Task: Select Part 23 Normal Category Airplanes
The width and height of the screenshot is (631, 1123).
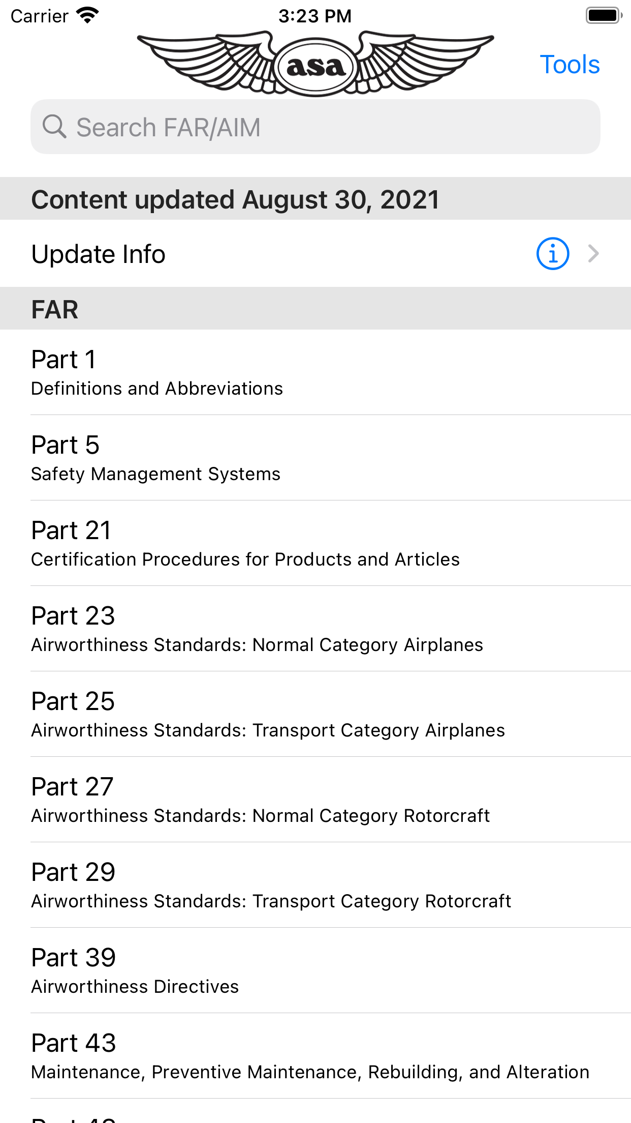Action: (315, 629)
